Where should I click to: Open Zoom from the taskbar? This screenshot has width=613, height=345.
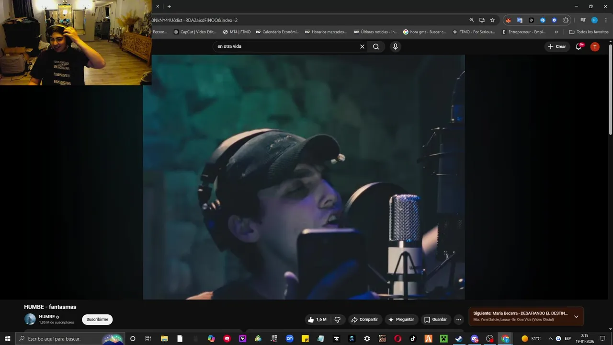coord(290,339)
